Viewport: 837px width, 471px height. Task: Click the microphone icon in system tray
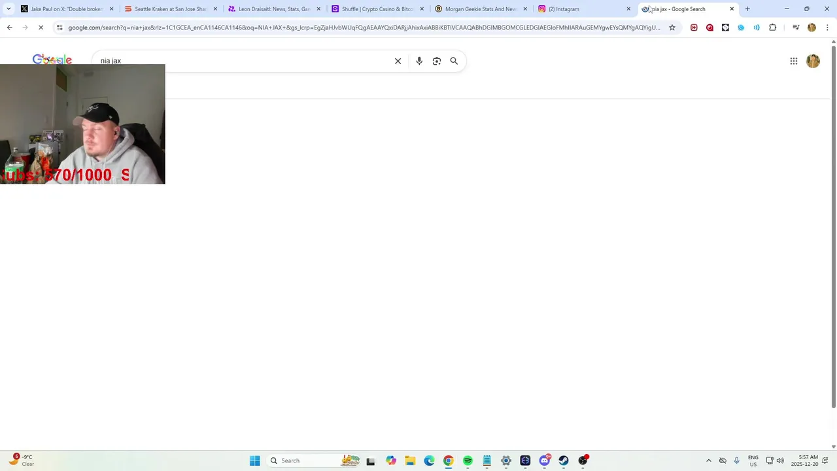click(x=736, y=461)
